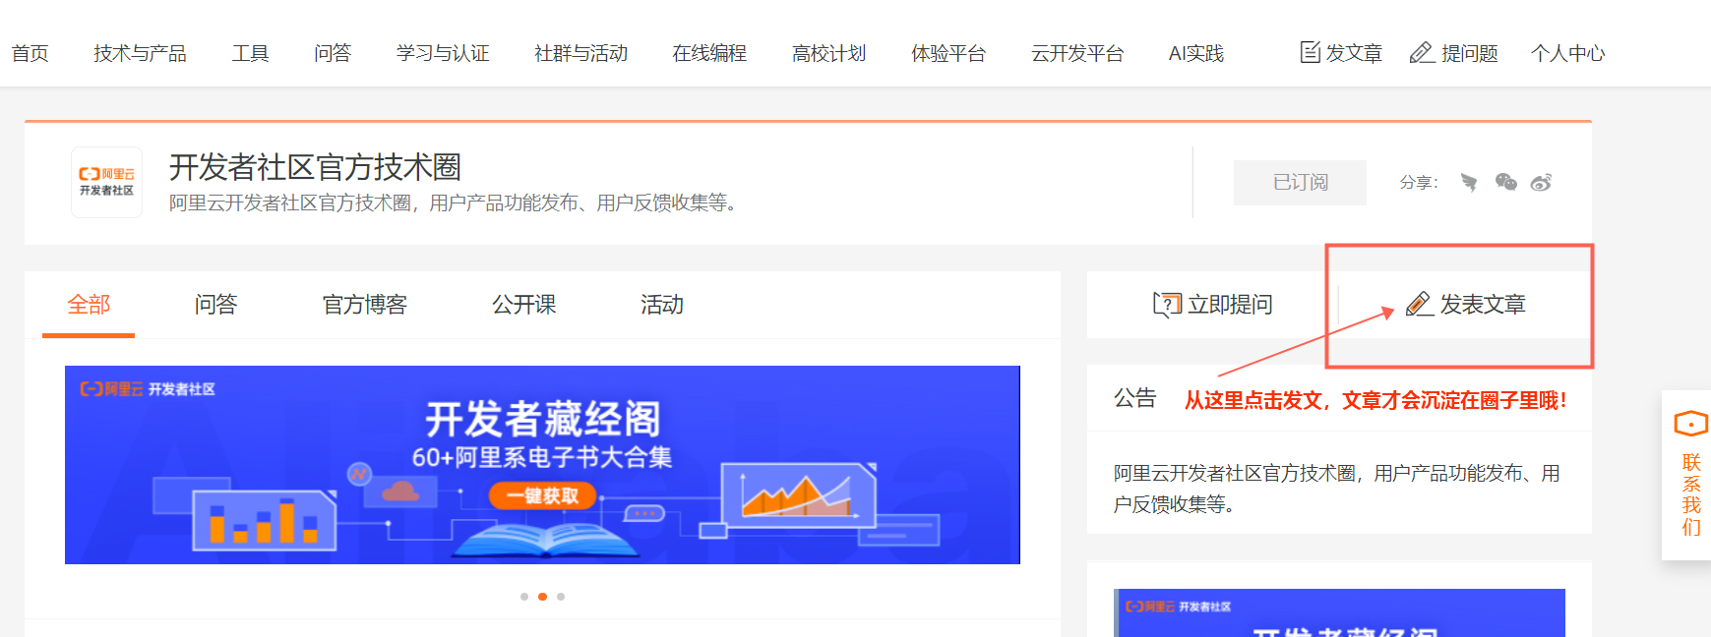This screenshot has height=637, width=1711.
Task: Select the second carousel dot
Action: point(542,597)
